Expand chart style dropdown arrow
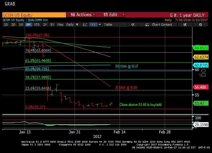The image size is (212, 153). [100, 25]
